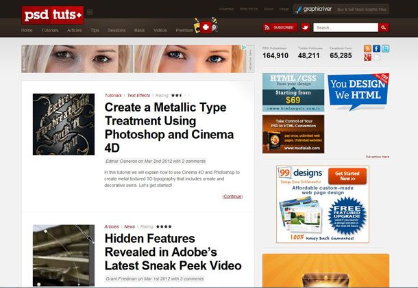Open the Home menu item

[x=27, y=30]
